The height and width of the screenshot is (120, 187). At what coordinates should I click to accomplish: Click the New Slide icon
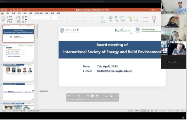18,18
